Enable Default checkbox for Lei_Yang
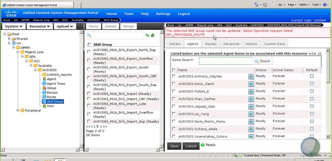Image resolution: width=332 pixels, height=161 pixels. (312, 114)
